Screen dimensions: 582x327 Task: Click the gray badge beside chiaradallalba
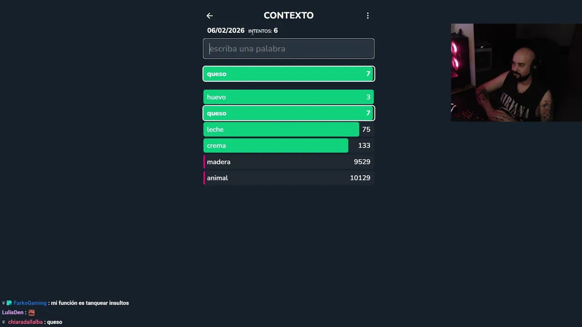coord(4,322)
